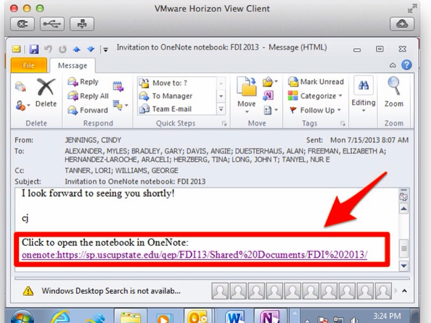Click the Save icon in quick access toolbar
This screenshot has width=431, height=323.
point(34,49)
